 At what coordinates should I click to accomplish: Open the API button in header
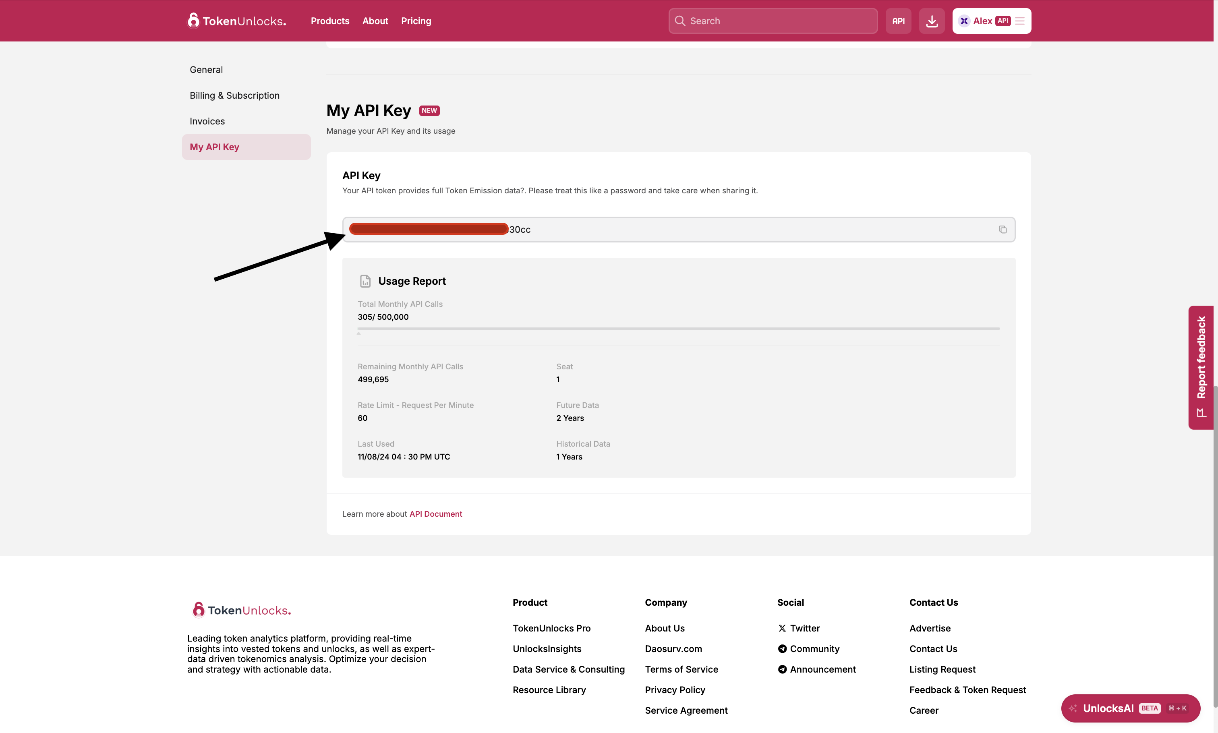[x=898, y=21]
